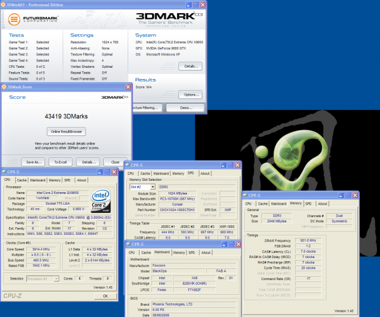Export score with To Excel button

(61, 162)
